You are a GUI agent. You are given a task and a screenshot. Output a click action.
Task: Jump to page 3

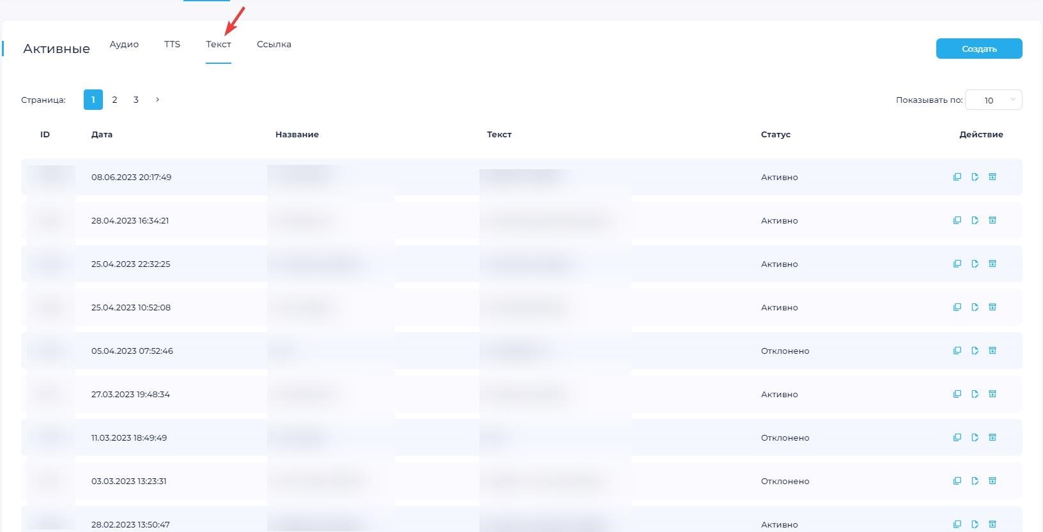pos(135,100)
